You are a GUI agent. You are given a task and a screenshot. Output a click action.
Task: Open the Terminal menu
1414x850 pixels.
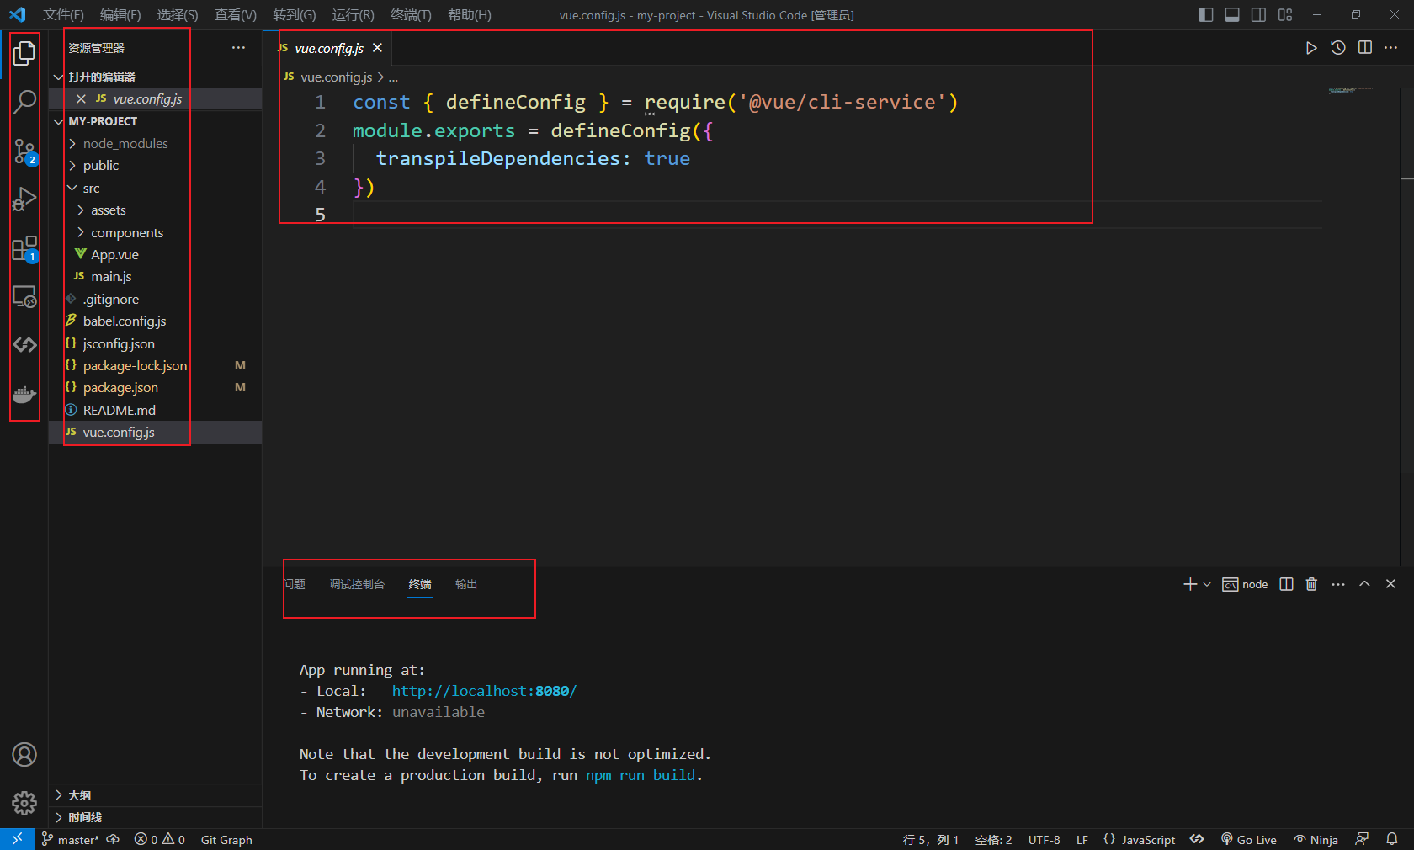(x=411, y=14)
